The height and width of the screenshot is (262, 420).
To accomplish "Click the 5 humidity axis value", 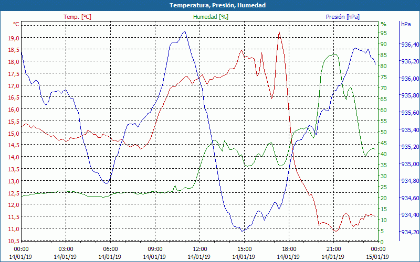I will [382, 231].
